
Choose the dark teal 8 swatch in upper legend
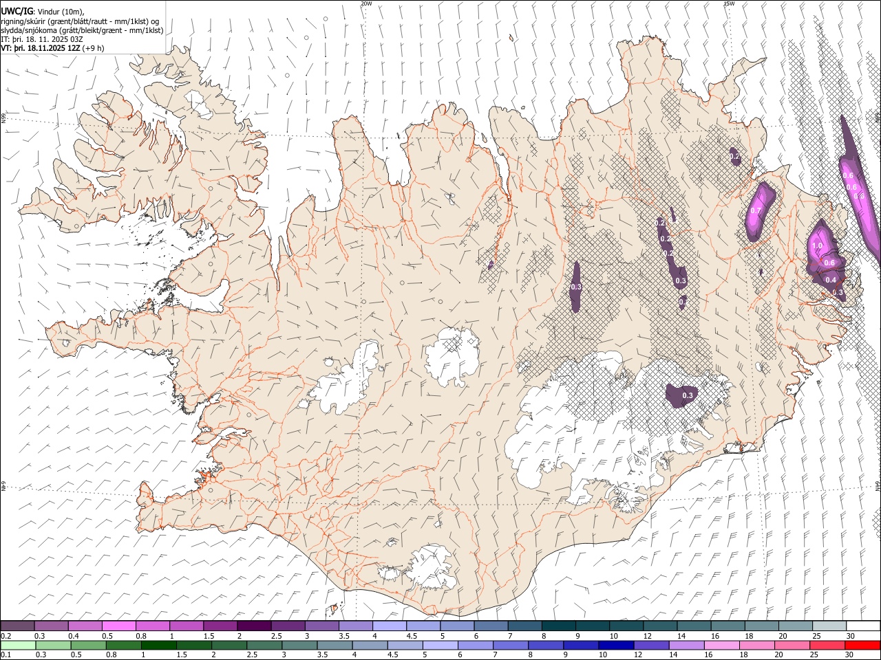559,626
